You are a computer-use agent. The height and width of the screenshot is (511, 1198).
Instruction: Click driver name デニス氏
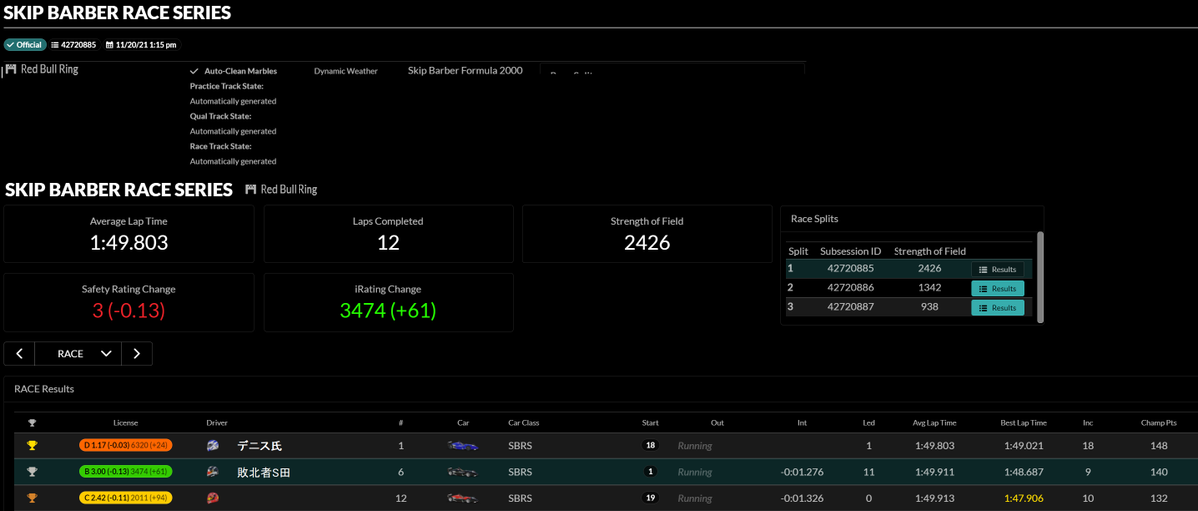pos(259,446)
